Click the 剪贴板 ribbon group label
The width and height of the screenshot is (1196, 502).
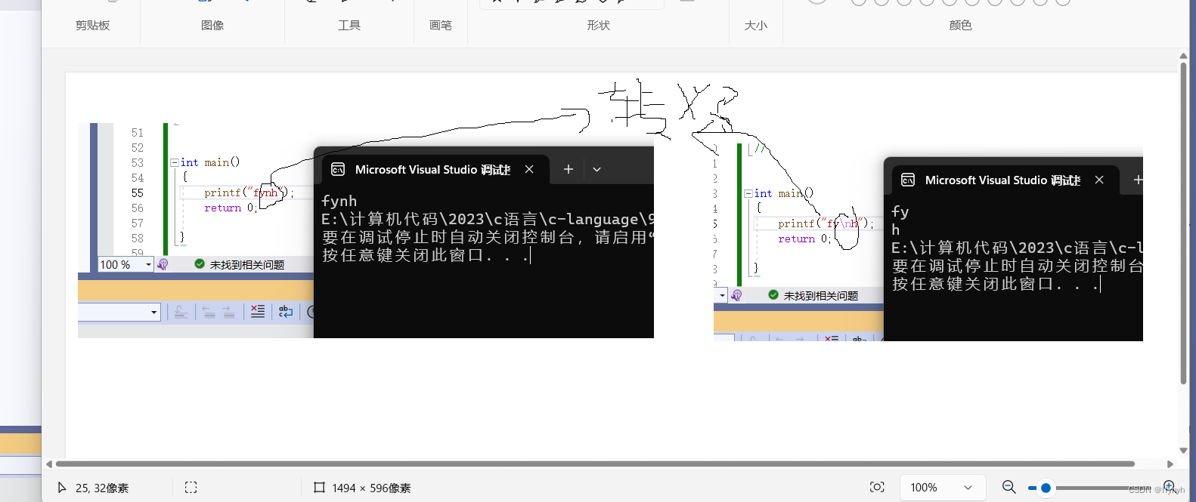pyautogui.click(x=92, y=25)
